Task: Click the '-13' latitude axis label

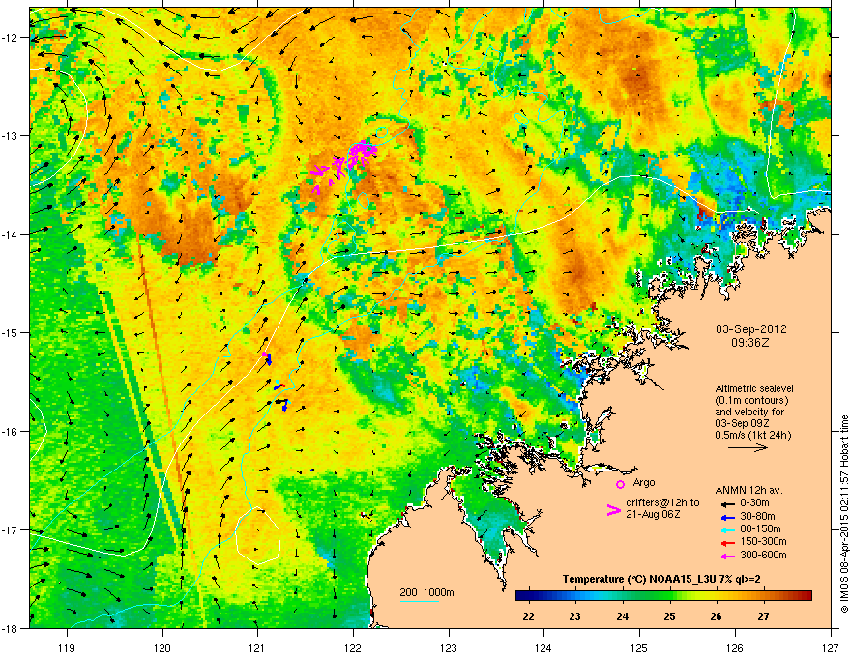Action: click(x=10, y=135)
